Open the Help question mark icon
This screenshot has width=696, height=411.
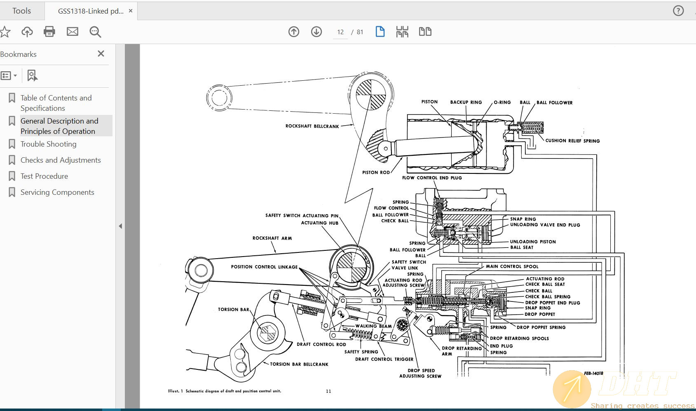[678, 11]
